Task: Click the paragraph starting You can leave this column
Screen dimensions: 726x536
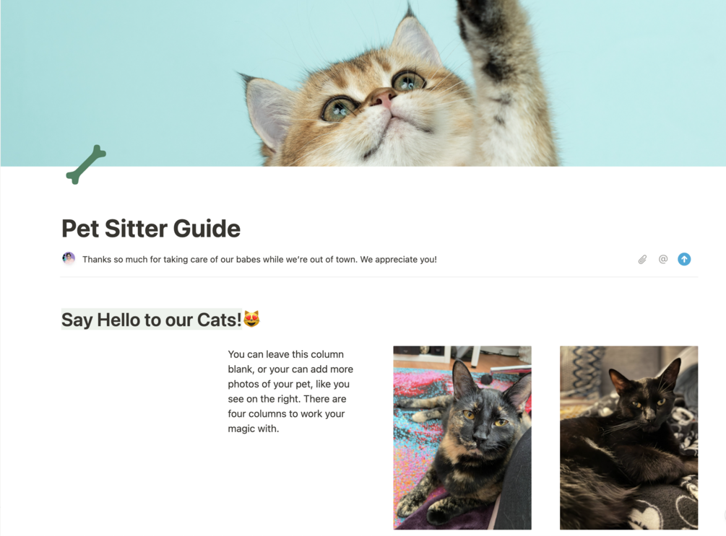Action: pyautogui.click(x=290, y=391)
